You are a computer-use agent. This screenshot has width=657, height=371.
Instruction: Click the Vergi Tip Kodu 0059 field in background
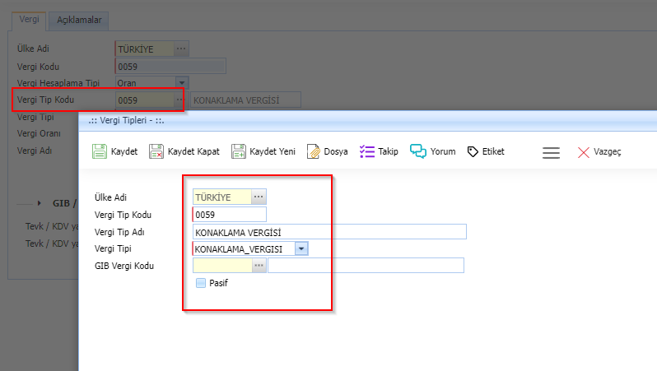point(144,100)
